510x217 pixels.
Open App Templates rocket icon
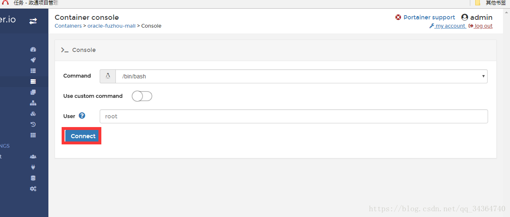click(x=33, y=60)
